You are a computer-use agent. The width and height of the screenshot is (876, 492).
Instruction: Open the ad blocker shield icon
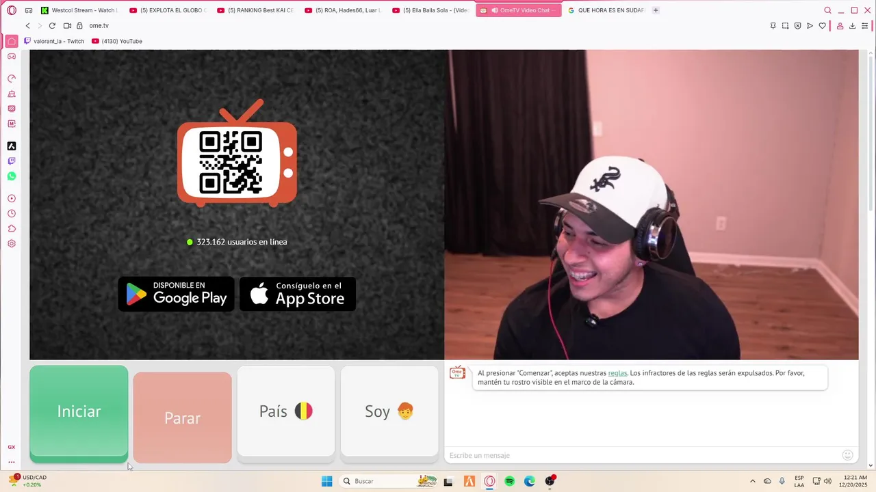click(x=797, y=26)
